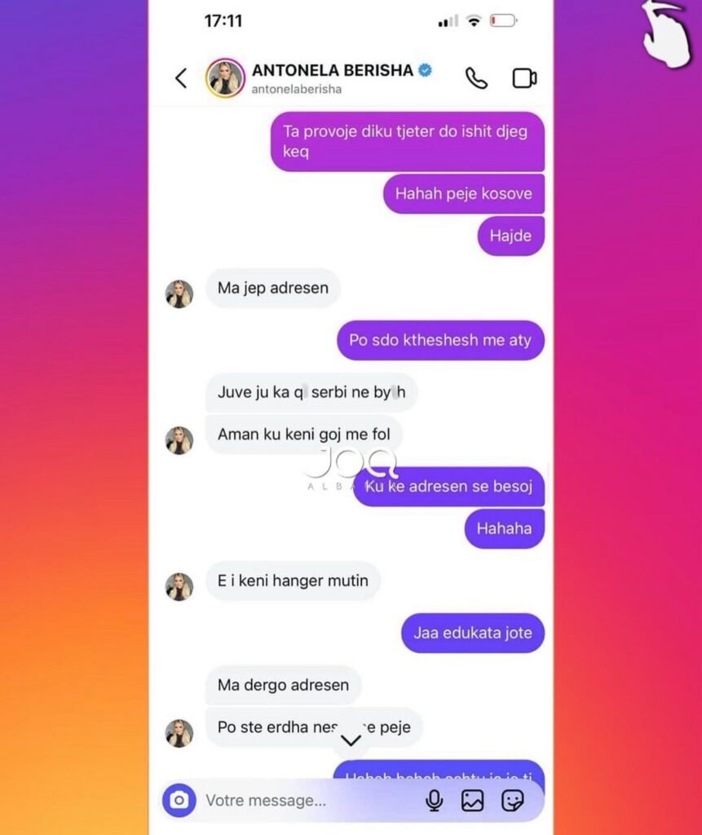The height and width of the screenshot is (835, 702).
Task: Select the 'Ma jep adresen' message bubble
Action: click(272, 288)
